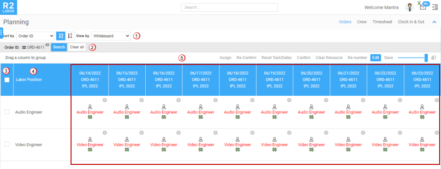Open info icon for Audio Engineer on 06/14/2022

point(105,100)
